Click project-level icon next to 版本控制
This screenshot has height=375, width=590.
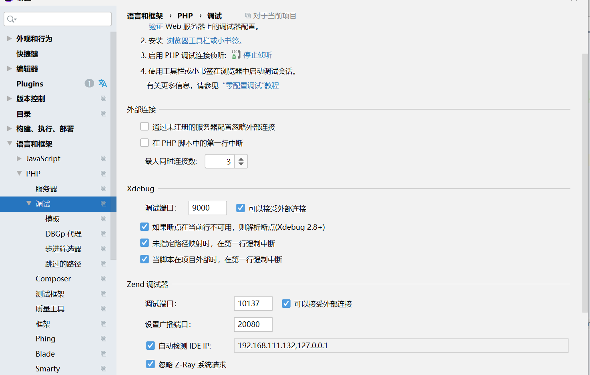click(103, 98)
